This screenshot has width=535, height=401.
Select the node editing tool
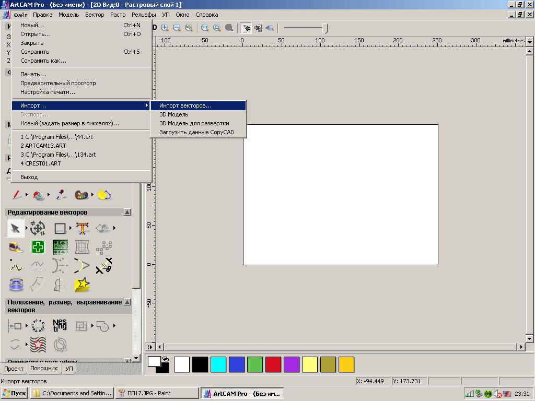click(16, 266)
